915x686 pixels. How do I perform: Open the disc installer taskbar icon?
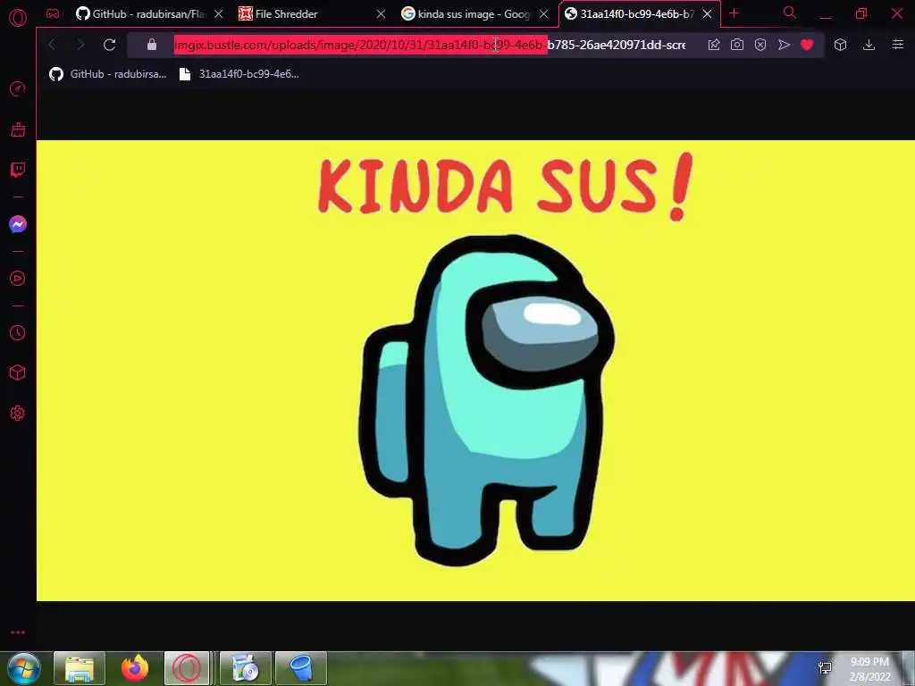click(x=246, y=668)
